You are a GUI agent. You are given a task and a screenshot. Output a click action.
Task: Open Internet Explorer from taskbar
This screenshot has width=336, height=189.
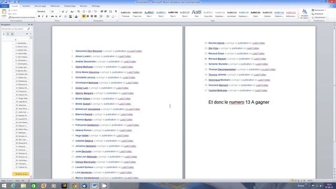click(x=13, y=186)
